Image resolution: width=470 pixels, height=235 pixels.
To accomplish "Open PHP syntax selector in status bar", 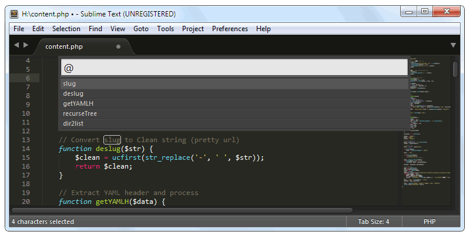I will pyautogui.click(x=429, y=222).
